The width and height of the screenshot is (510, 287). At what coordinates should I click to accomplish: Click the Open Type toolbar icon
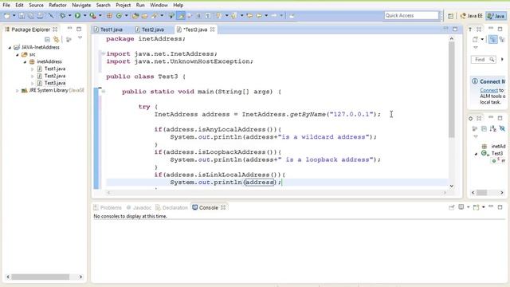pos(135,16)
